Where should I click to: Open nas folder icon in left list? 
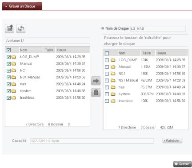click(x=14, y=84)
